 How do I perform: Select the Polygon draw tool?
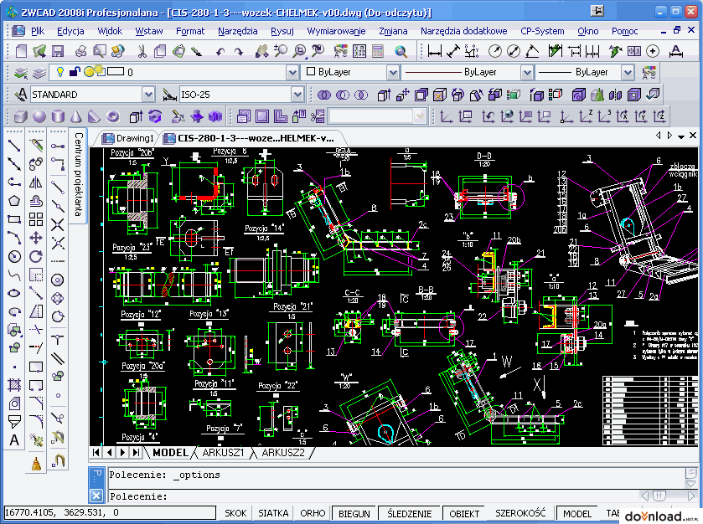coord(14,201)
